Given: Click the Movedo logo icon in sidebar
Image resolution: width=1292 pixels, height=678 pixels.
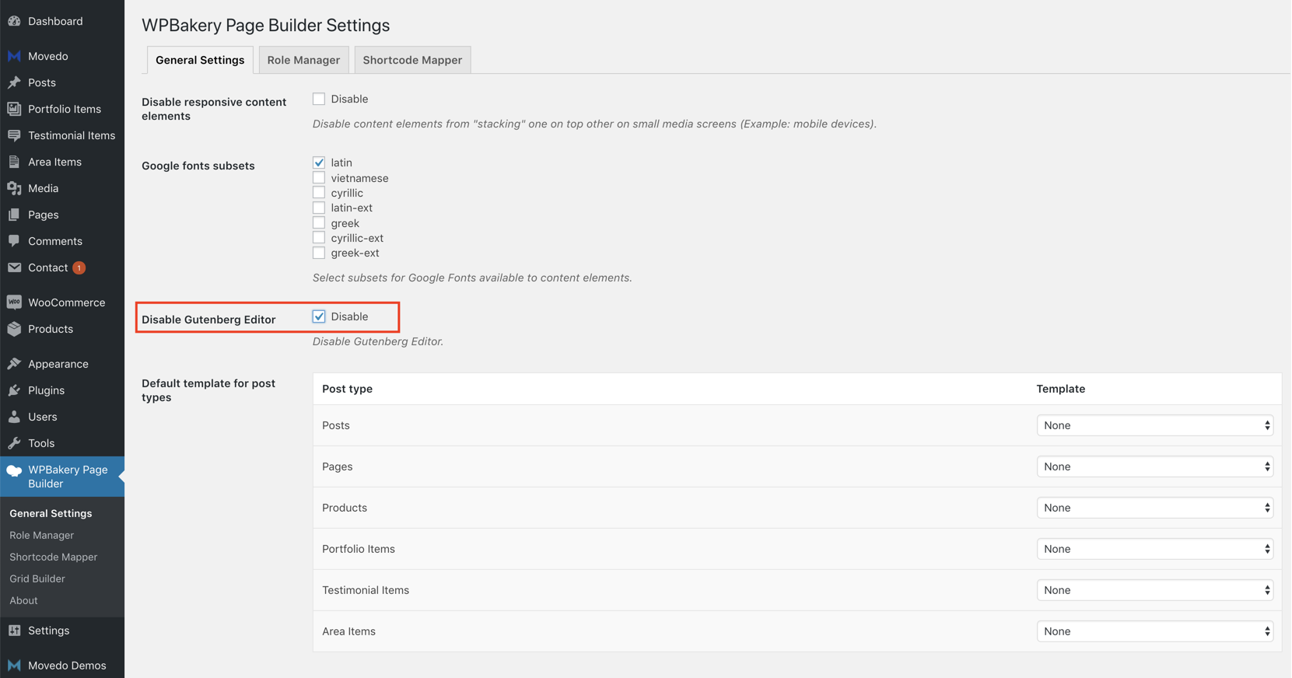Looking at the screenshot, I should (x=14, y=56).
